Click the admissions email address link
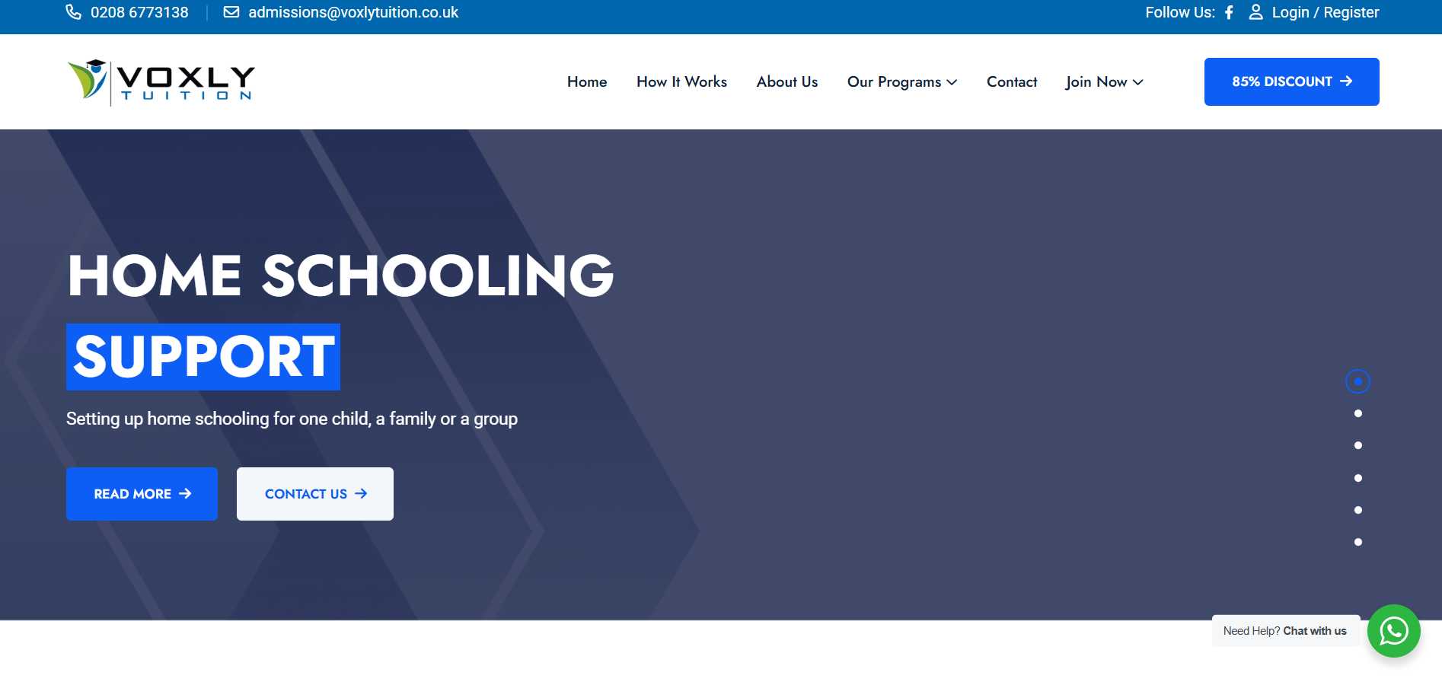The height and width of the screenshot is (685, 1442). [x=353, y=12]
